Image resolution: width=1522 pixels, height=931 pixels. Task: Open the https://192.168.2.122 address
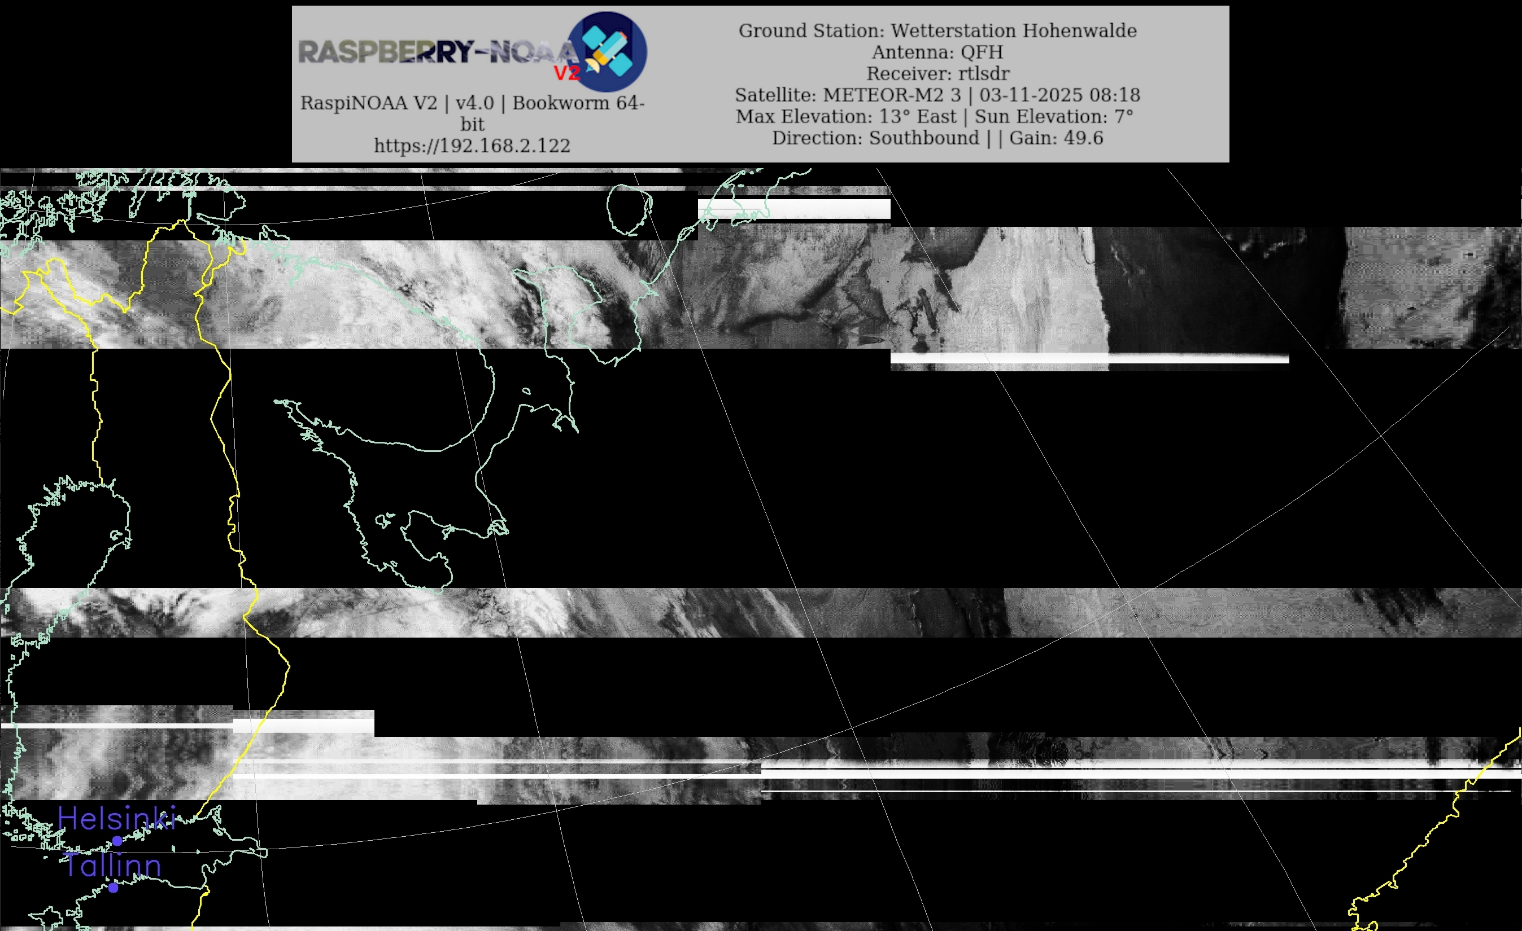(x=472, y=146)
